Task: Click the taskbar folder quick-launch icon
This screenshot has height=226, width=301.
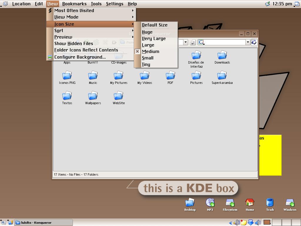Action: tap(11, 222)
